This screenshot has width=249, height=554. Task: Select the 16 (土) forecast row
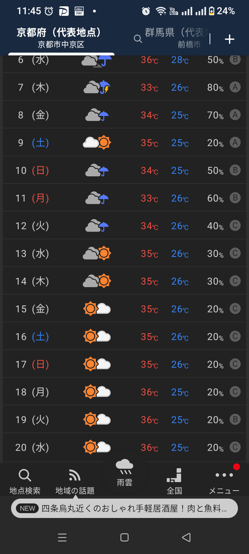coord(124,336)
